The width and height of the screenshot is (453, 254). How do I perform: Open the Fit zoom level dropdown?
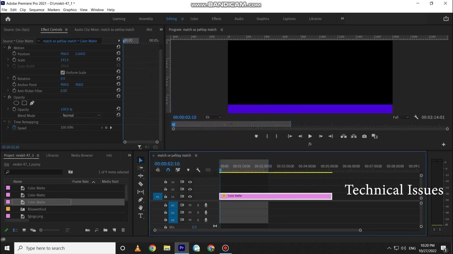213,117
